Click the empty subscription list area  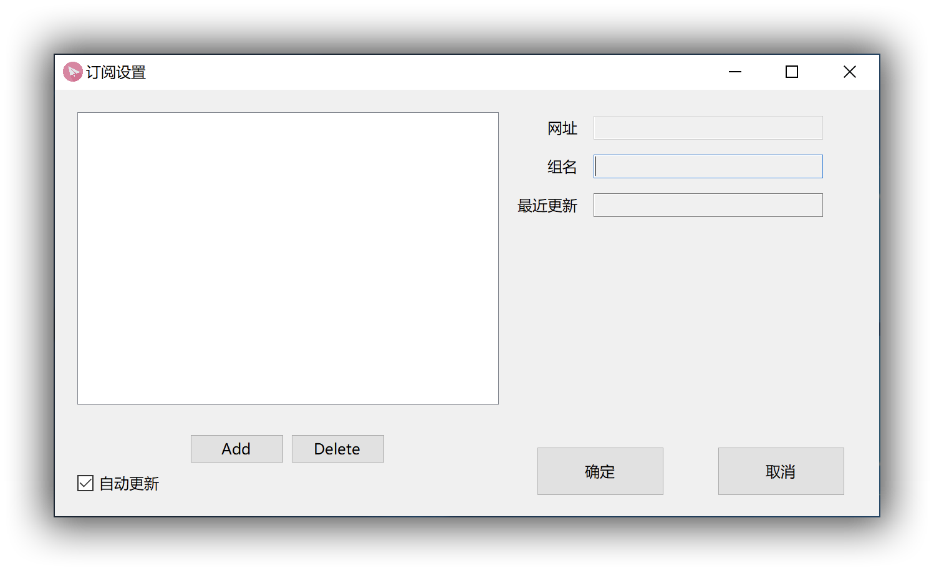(287, 257)
